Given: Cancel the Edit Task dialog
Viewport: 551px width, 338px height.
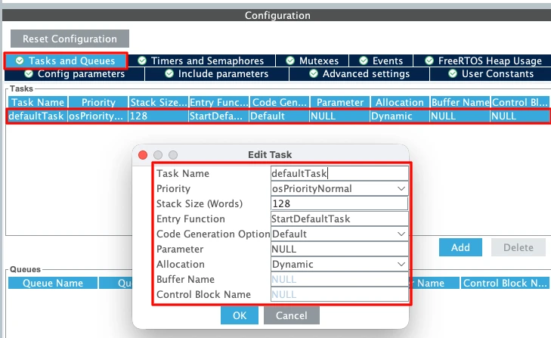Looking at the screenshot, I should point(292,315).
